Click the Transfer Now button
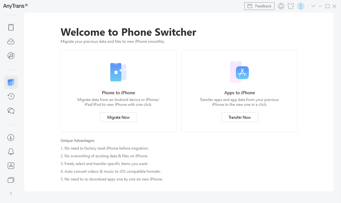Screen dimensions: 341x203 click(239, 117)
